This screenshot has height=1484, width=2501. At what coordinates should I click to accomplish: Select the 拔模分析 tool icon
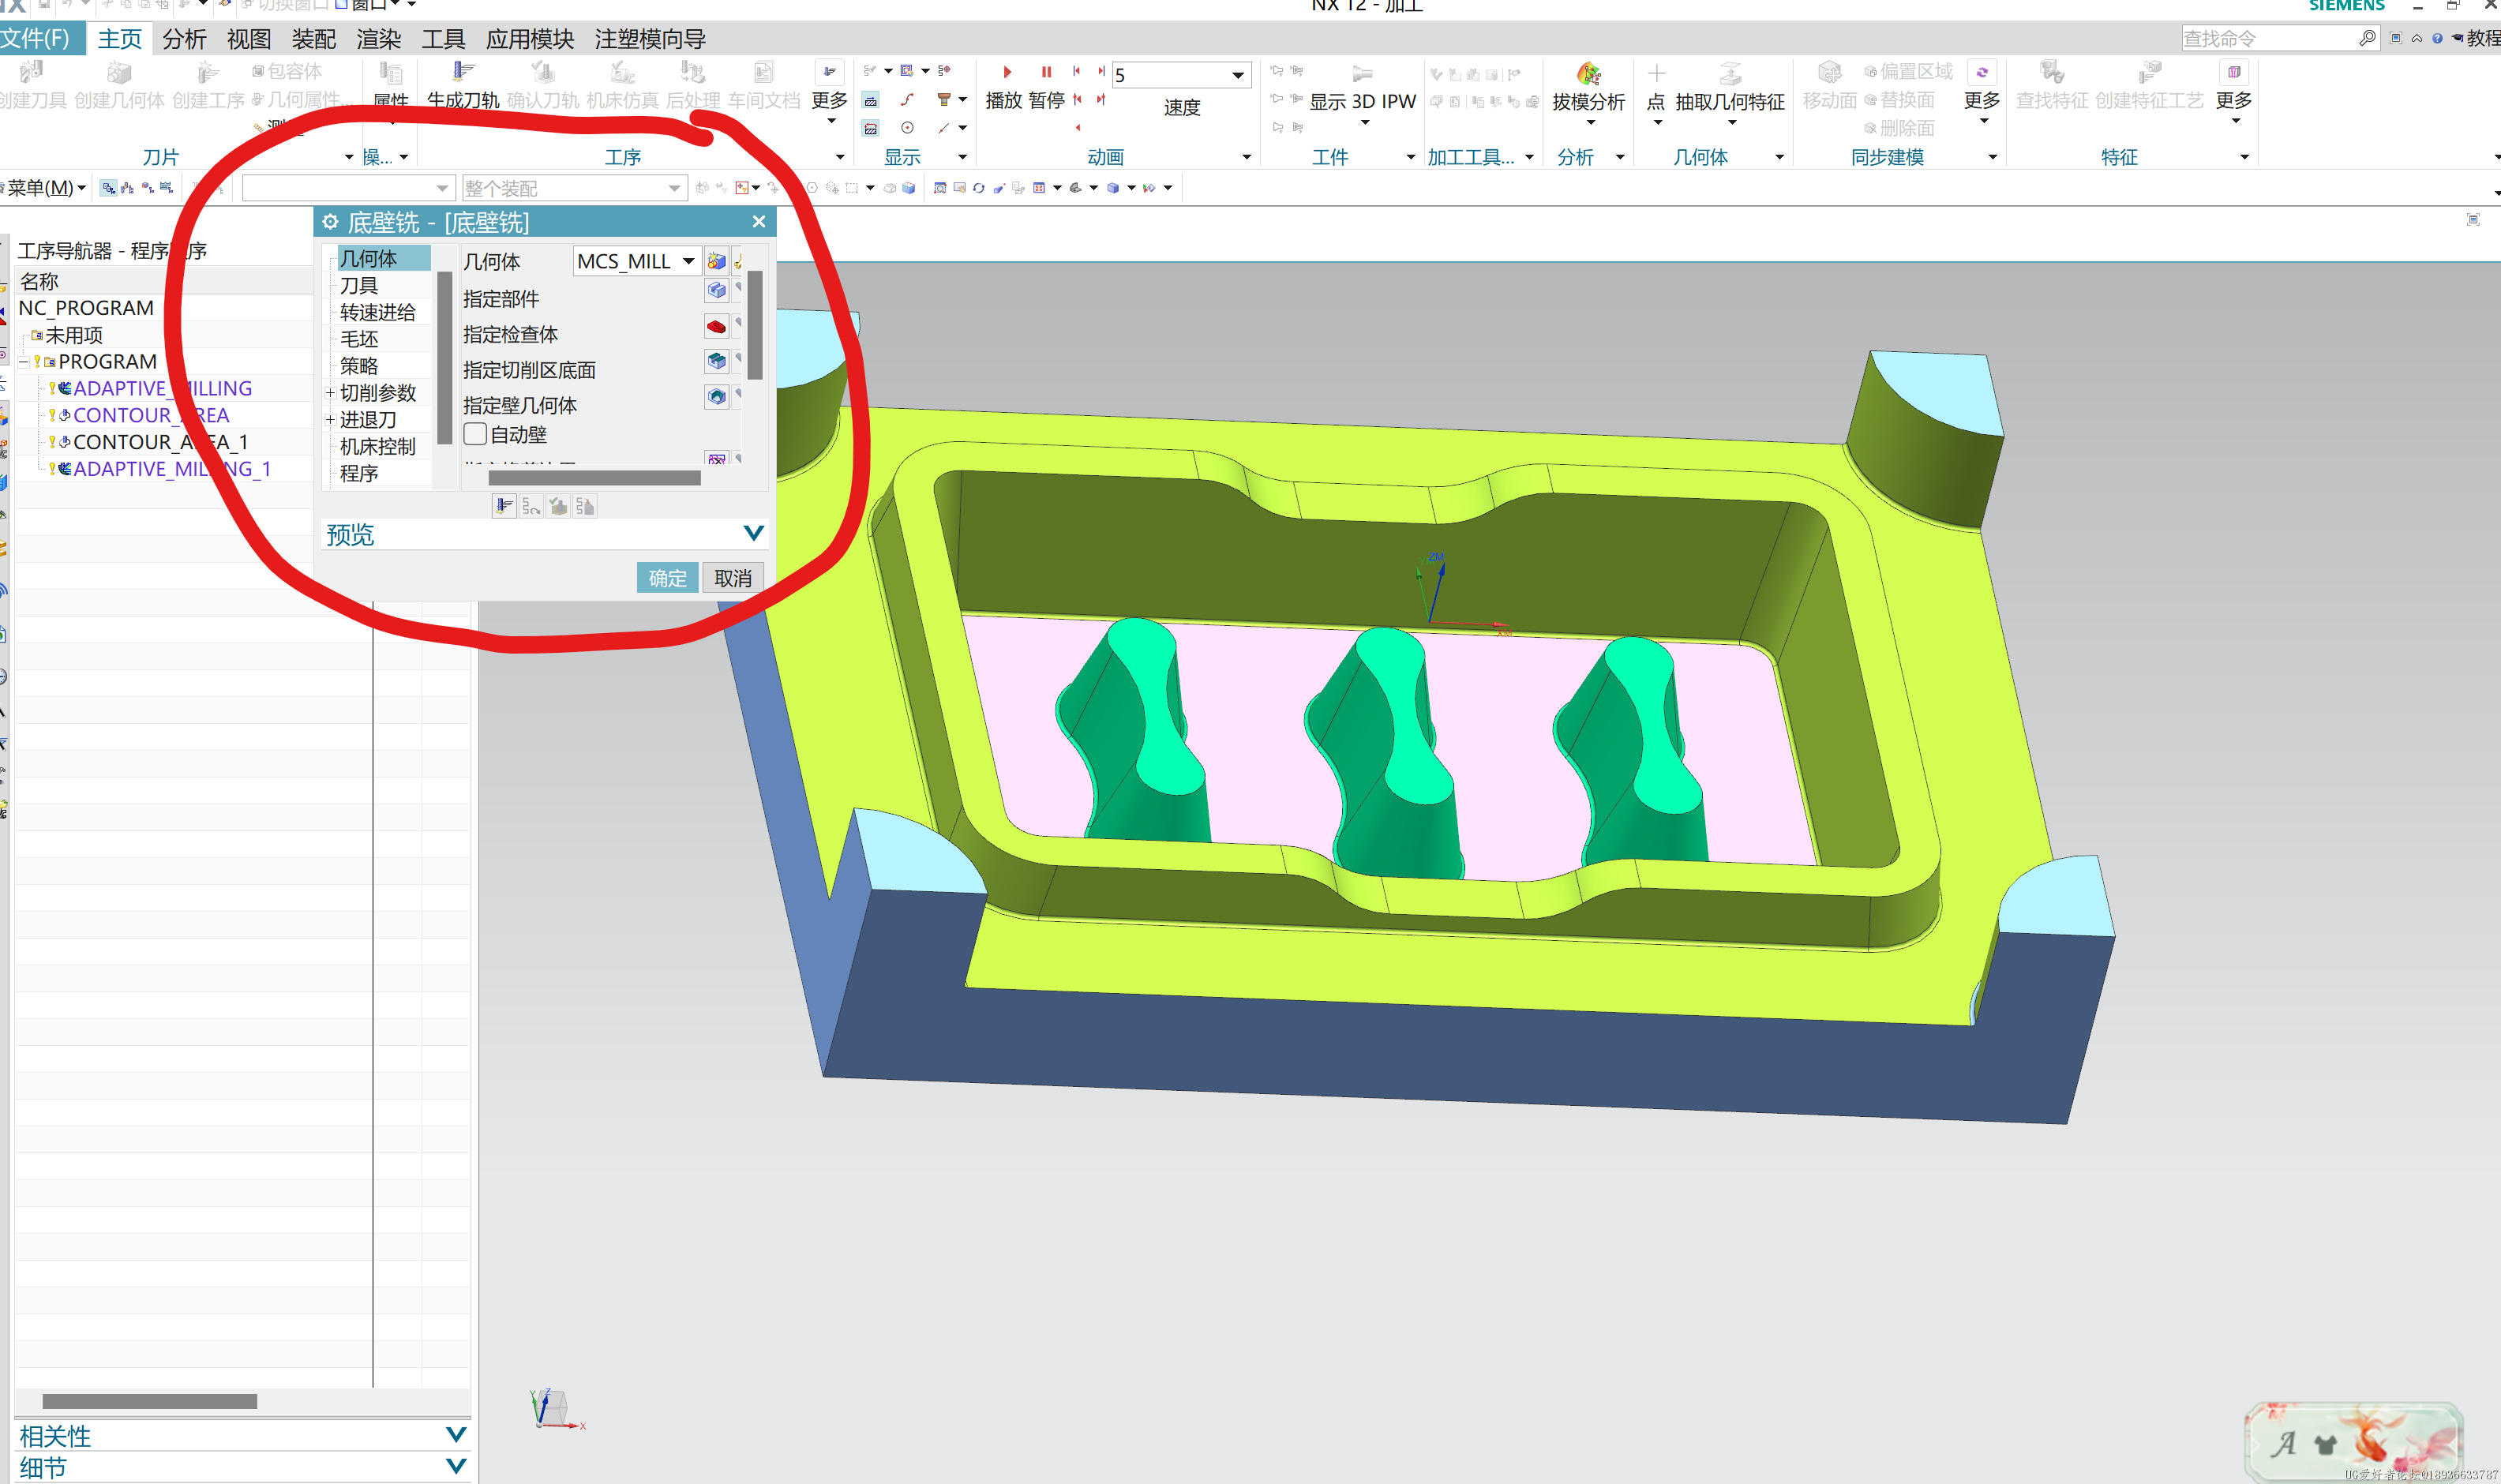coord(1588,76)
